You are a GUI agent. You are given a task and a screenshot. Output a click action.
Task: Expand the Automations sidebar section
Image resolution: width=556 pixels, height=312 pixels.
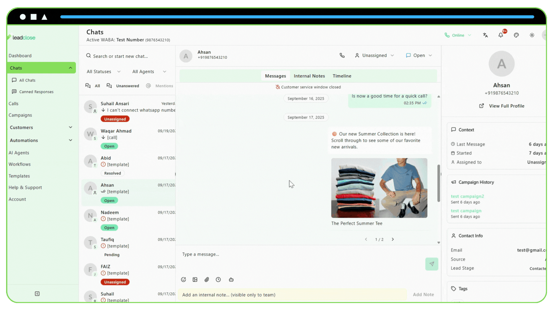click(70, 140)
